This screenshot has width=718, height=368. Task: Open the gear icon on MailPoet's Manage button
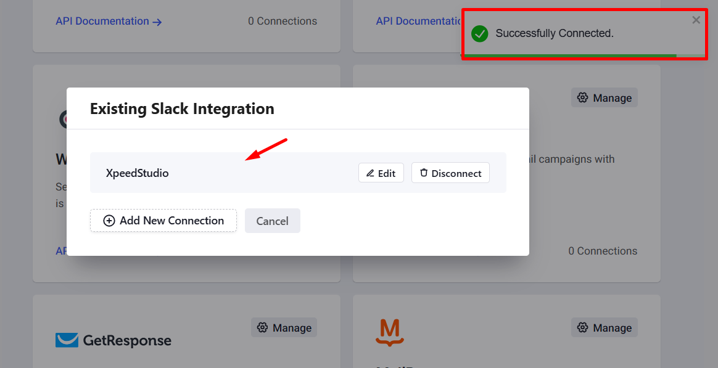(x=582, y=327)
